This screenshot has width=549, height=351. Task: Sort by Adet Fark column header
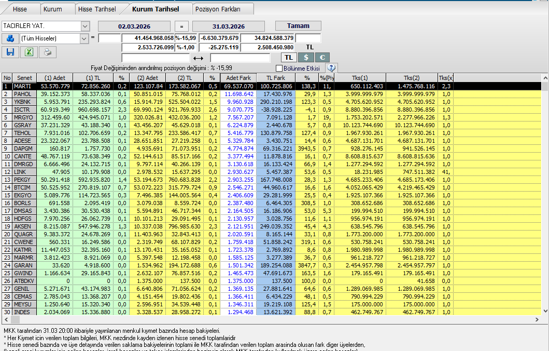(x=238, y=78)
